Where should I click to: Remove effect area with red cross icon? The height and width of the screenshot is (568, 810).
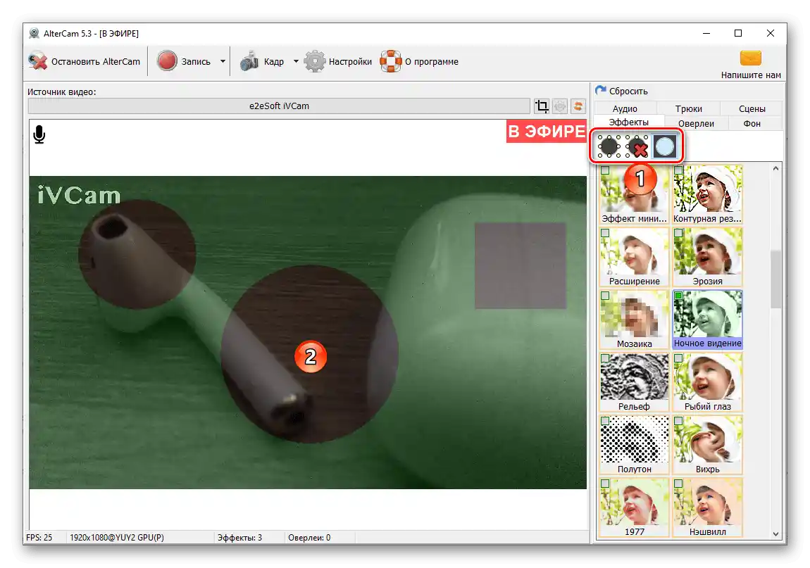tap(637, 146)
